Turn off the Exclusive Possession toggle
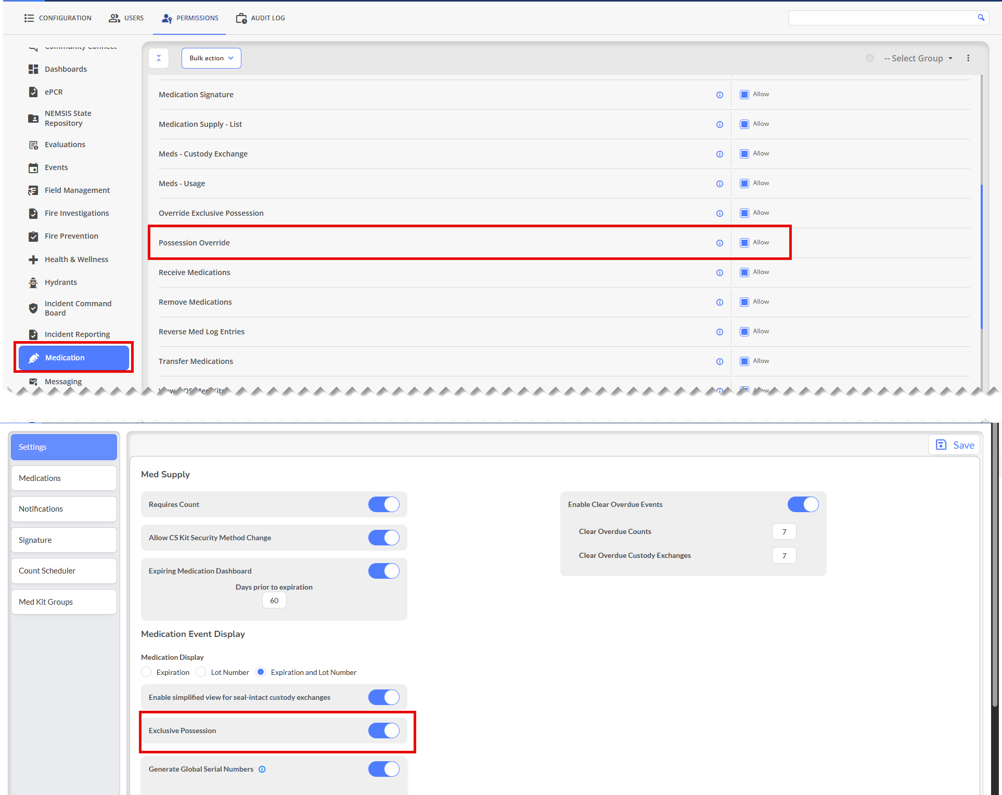 (x=384, y=731)
